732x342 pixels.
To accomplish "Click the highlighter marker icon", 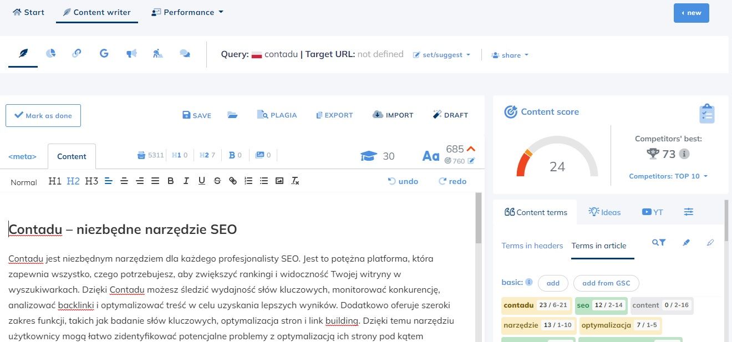I will (x=687, y=242).
